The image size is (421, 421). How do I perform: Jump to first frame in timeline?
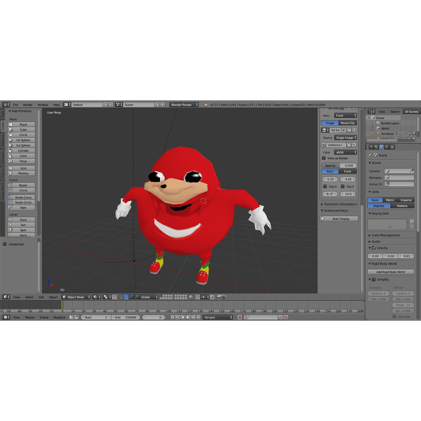click(x=172, y=317)
